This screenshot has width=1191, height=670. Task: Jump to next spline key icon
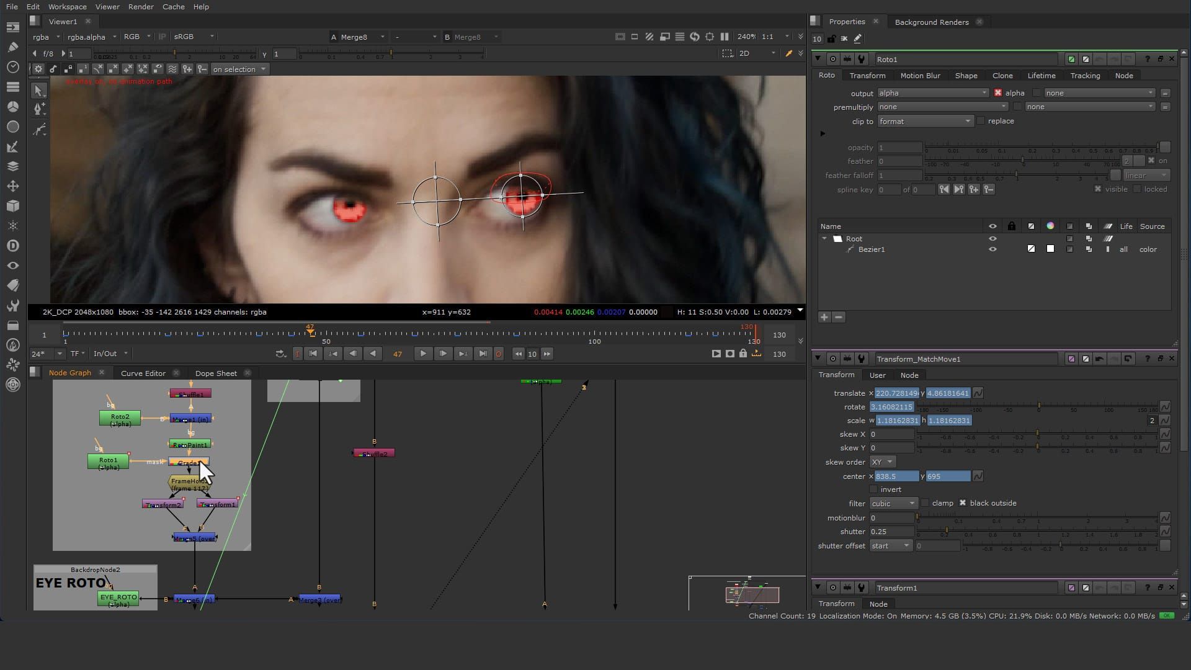coord(959,190)
